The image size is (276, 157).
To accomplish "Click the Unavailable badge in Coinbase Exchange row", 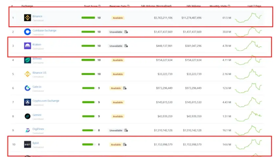I will click(116, 32).
